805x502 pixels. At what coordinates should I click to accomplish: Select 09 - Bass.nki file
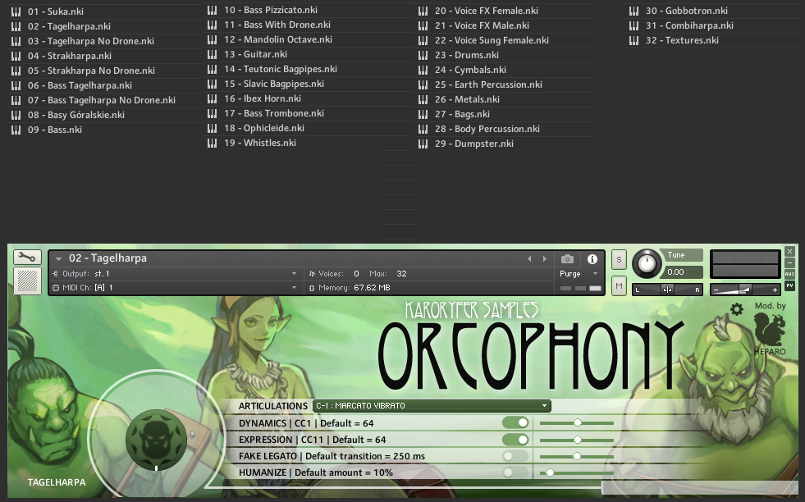pos(54,130)
